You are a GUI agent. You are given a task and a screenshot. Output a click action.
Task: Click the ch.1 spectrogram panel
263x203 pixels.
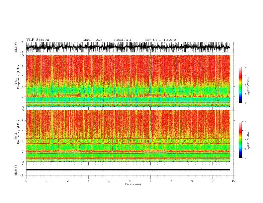[128, 81]
